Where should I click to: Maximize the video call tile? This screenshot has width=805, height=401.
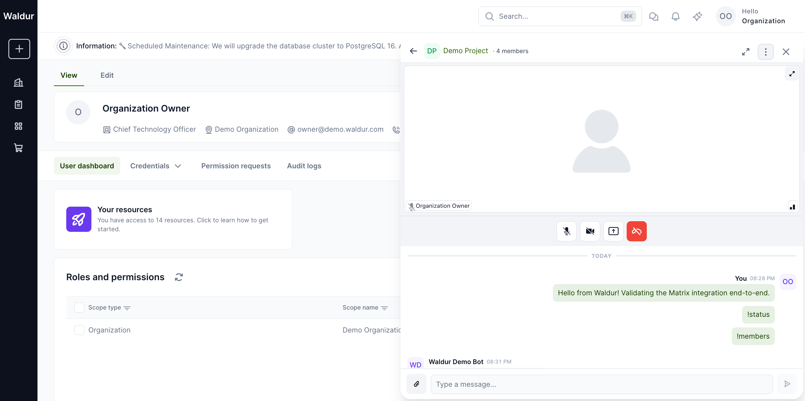click(792, 74)
